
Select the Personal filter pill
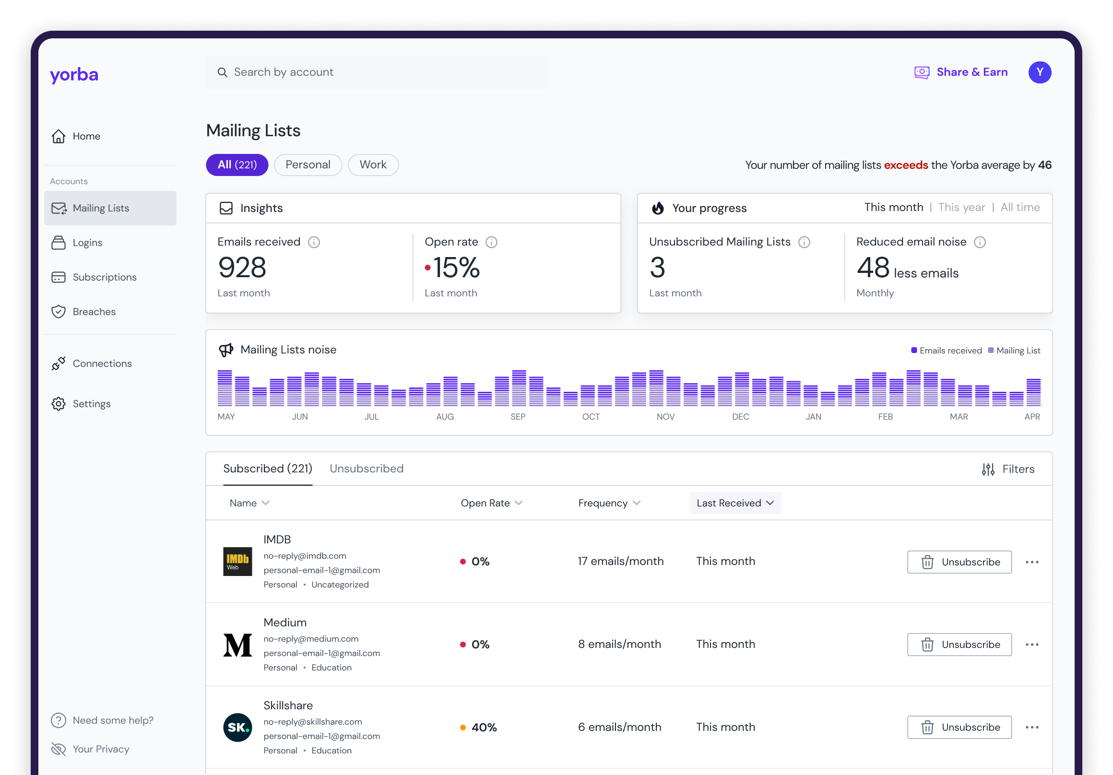coord(308,165)
